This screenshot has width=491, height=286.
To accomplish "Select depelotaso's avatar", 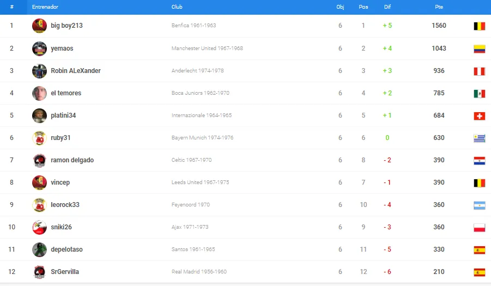I will click(x=39, y=250).
